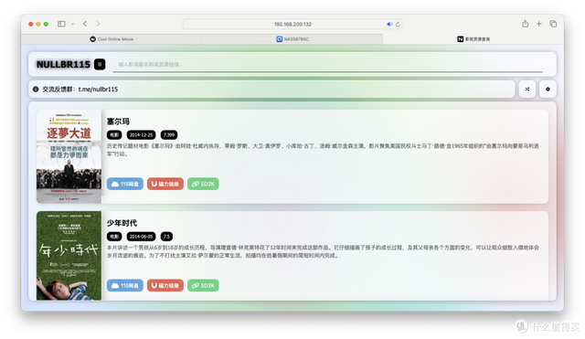This screenshot has height=339, width=585.
Task: Click the address bar showing 192.168.200.132
Action: click(292, 24)
